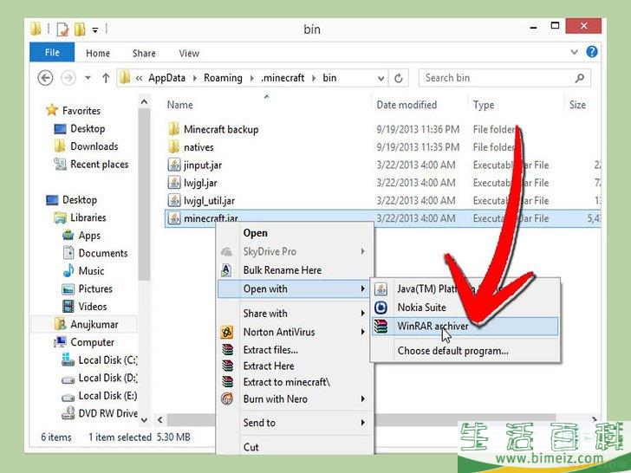Image resolution: width=631 pixels, height=473 pixels.
Task: Open Recent places in the sidebar
Action: 99,164
